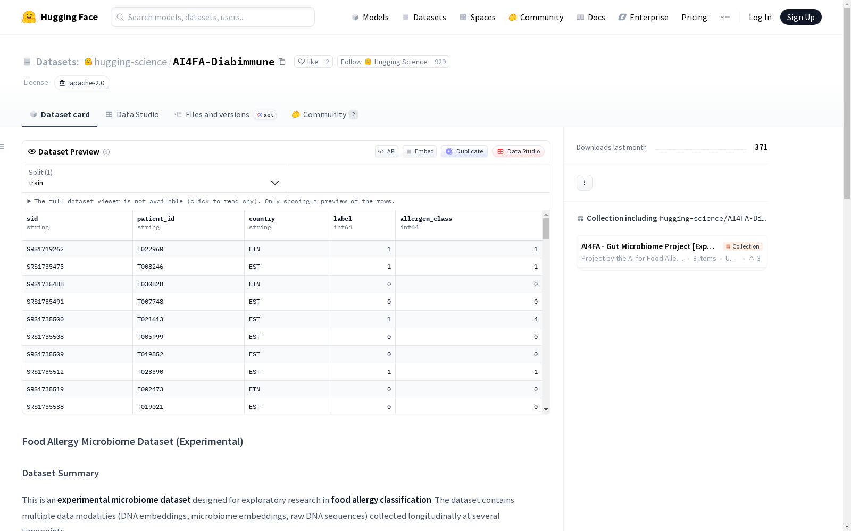Open Enterprise in top navigation
The image size is (851, 531).
(643, 17)
